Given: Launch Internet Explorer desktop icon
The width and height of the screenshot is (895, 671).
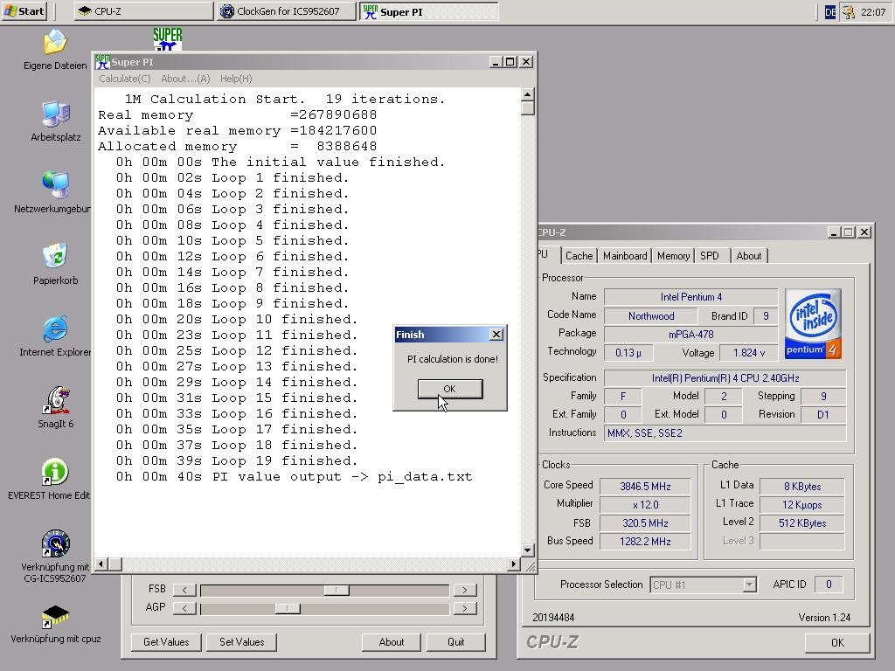Looking at the screenshot, I should [x=55, y=329].
